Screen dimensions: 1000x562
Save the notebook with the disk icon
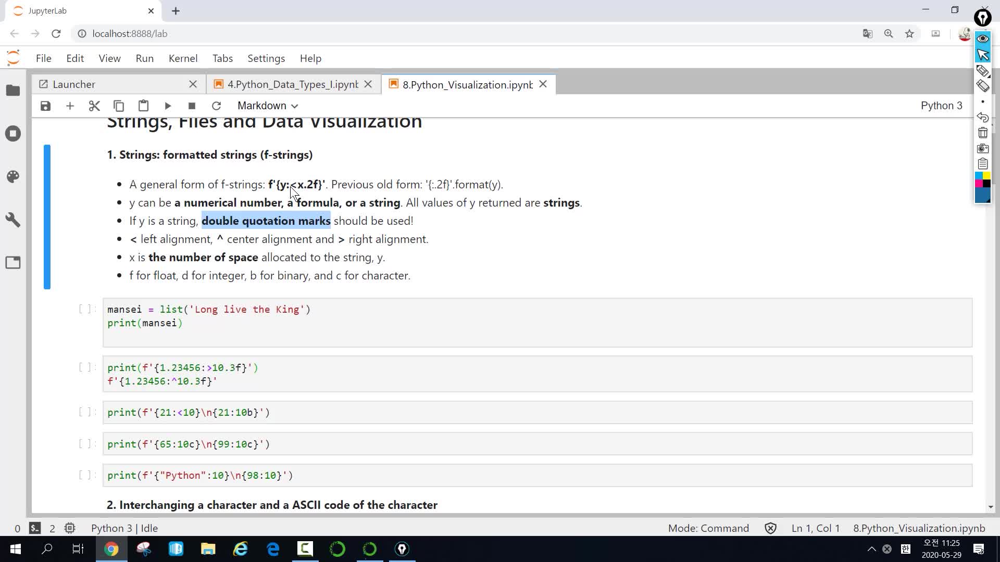coord(45,106)
